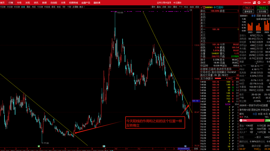
Task: Select the 行情 quotes menu
Action: click(11, 3)
